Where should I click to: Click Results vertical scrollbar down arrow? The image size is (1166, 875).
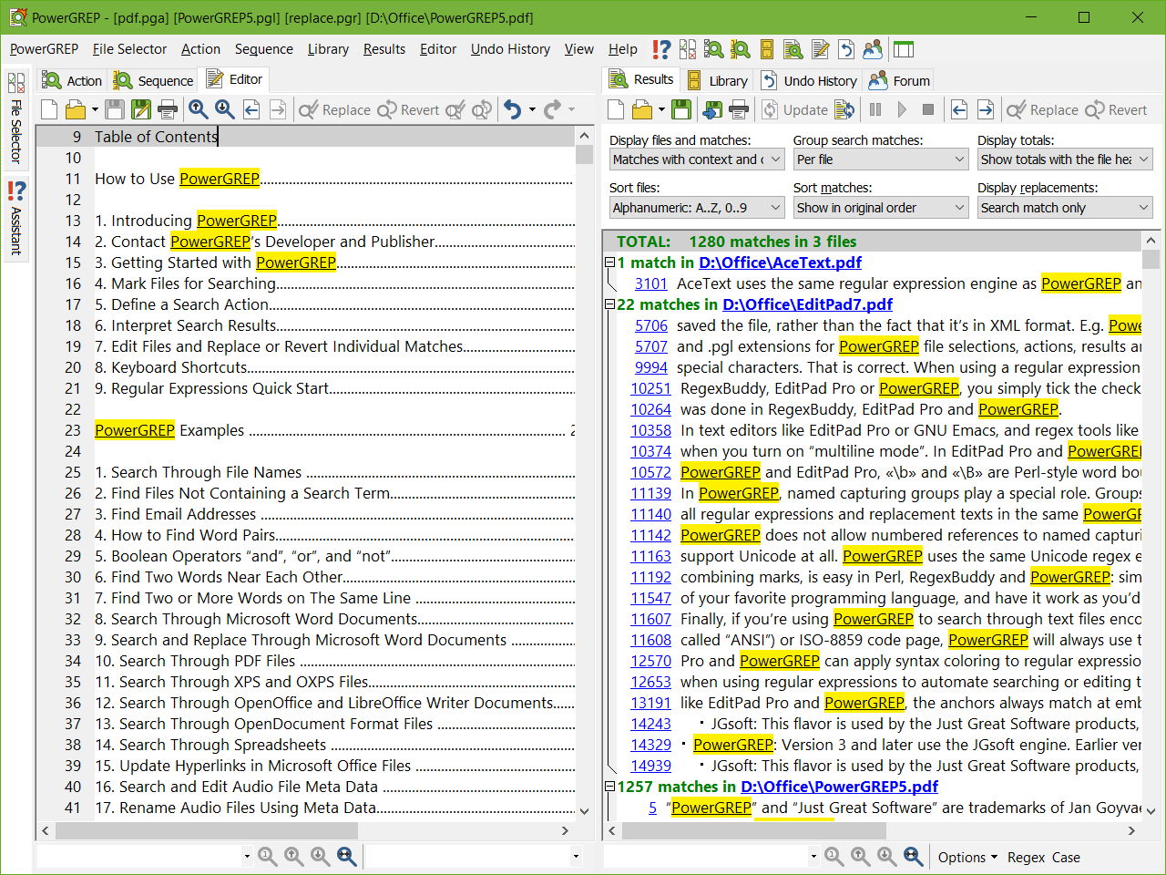(1151, 810)
